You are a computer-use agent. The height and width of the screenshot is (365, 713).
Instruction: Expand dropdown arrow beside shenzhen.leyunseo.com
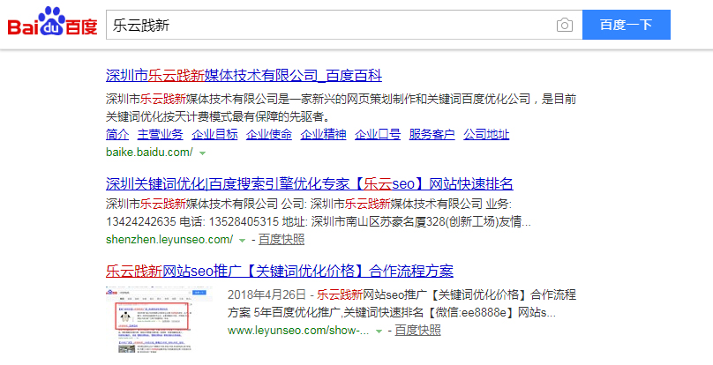point(243,240)
